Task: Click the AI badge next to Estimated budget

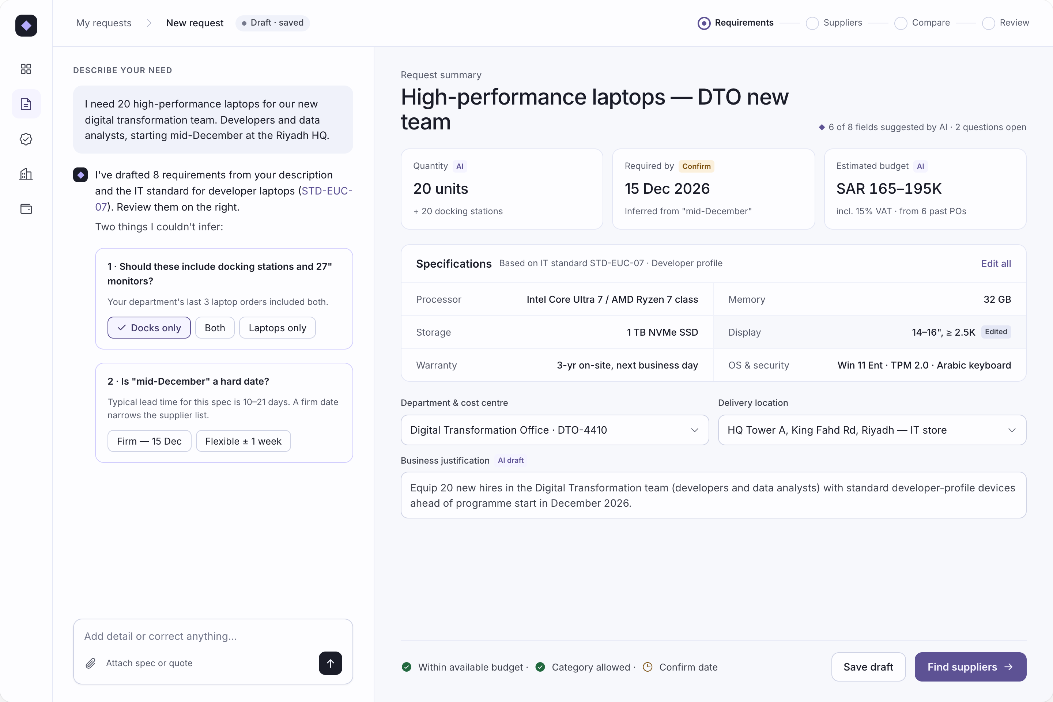Action: (920, 166)
